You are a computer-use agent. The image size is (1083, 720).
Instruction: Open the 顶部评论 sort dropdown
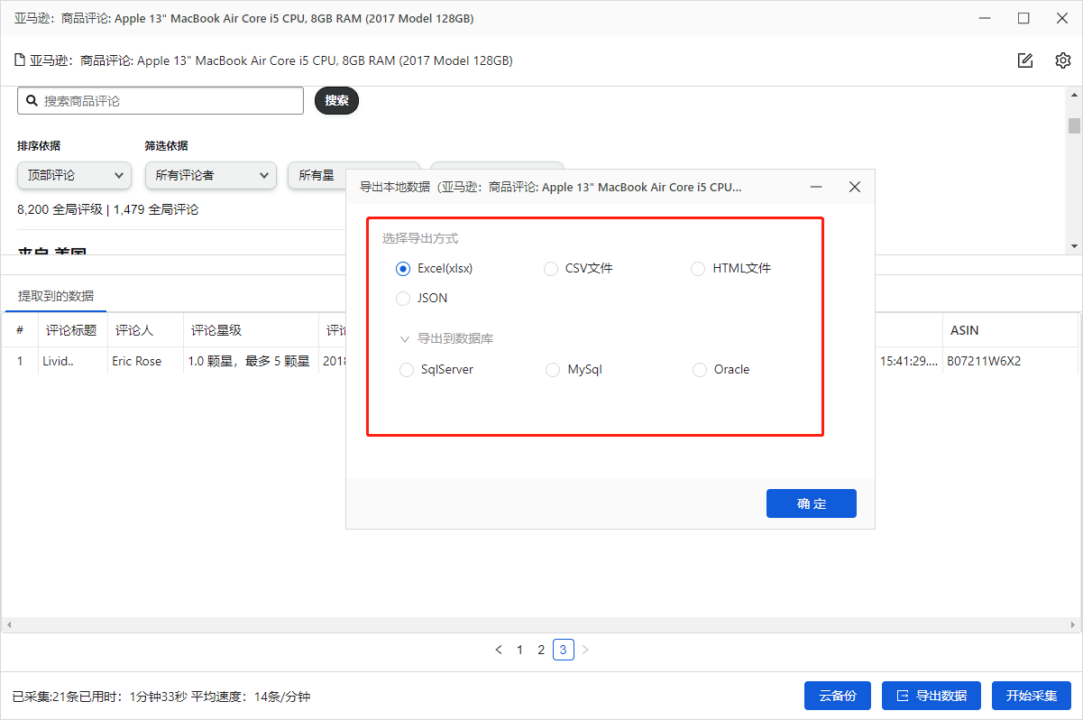click(x=74, y=175)
